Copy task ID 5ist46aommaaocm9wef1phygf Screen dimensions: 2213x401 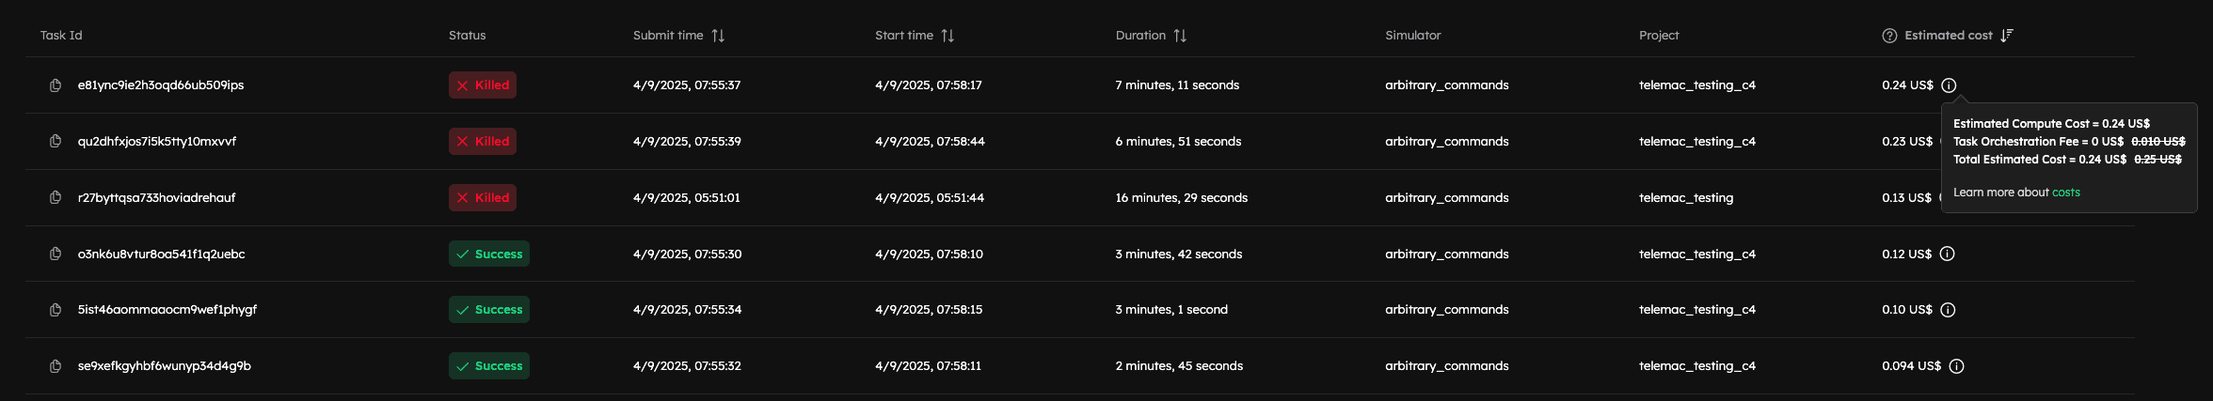point(56,310)
